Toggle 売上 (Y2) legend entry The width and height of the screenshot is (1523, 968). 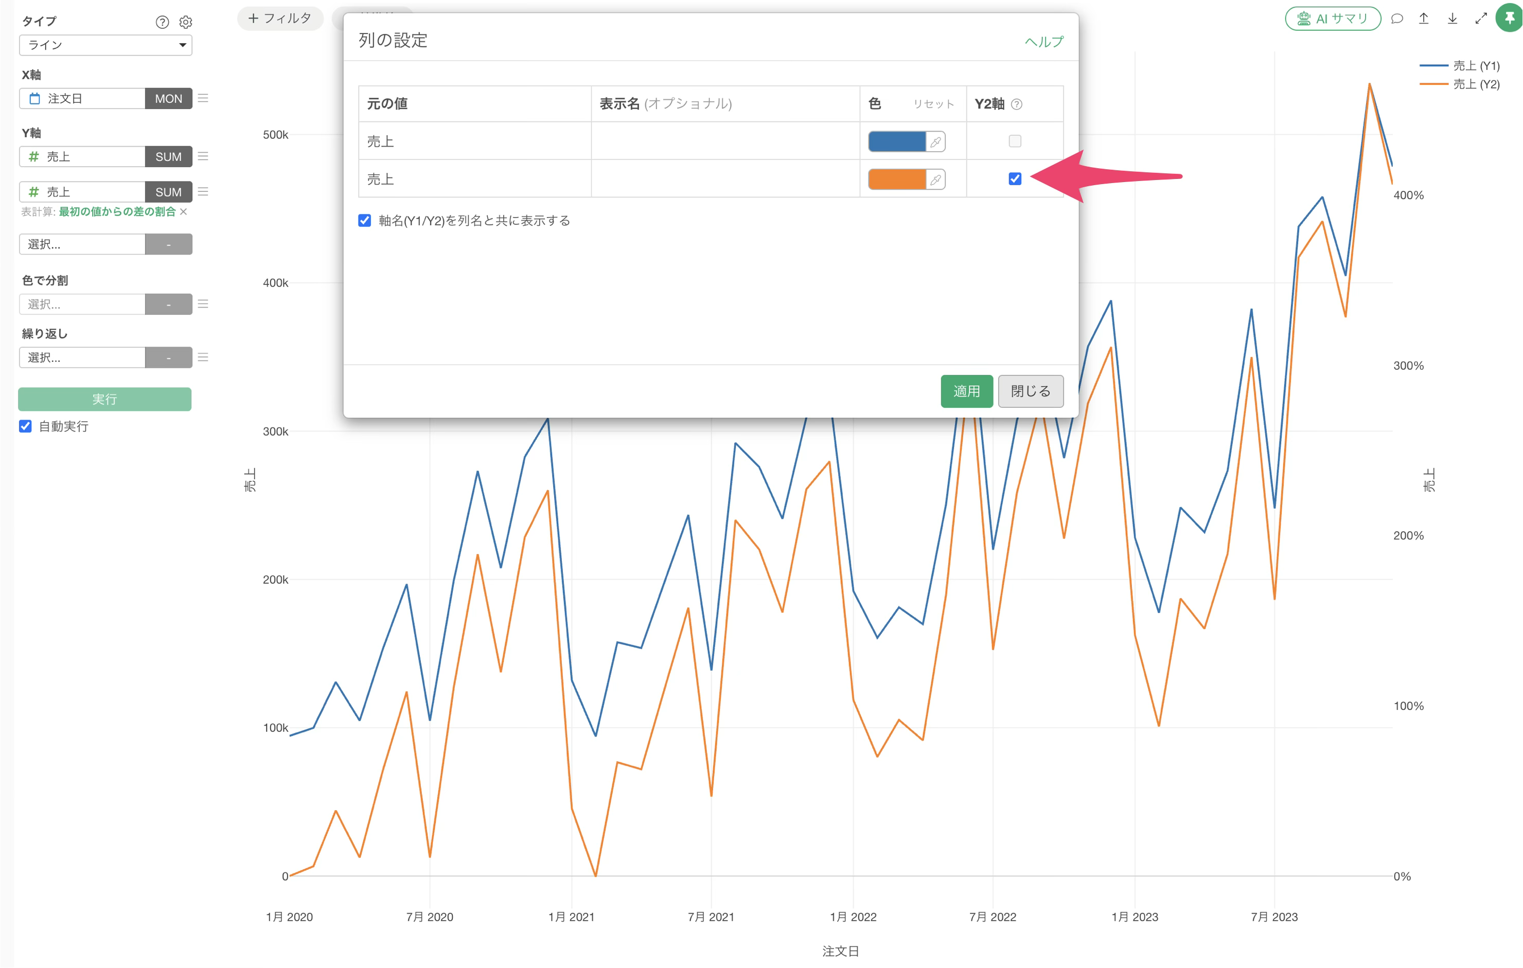point(1460,84)
